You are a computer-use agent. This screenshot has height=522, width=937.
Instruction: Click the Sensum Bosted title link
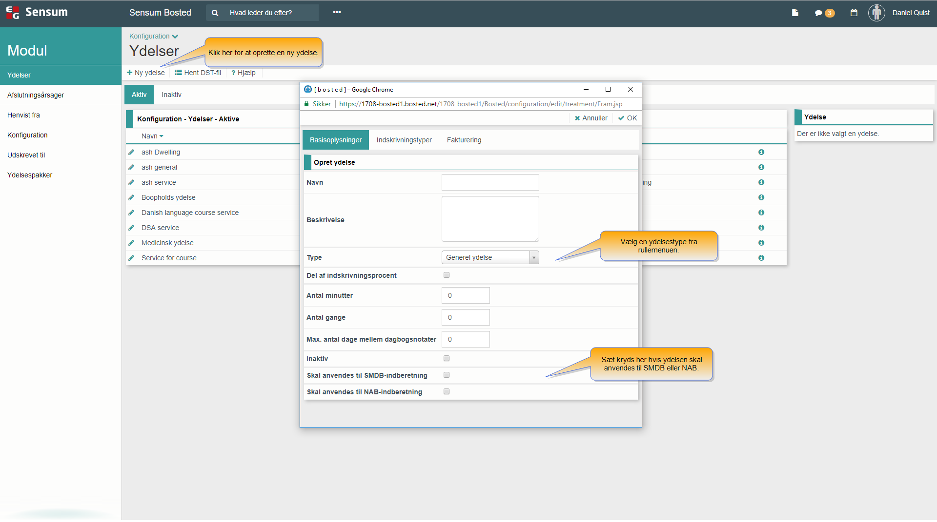160,13
